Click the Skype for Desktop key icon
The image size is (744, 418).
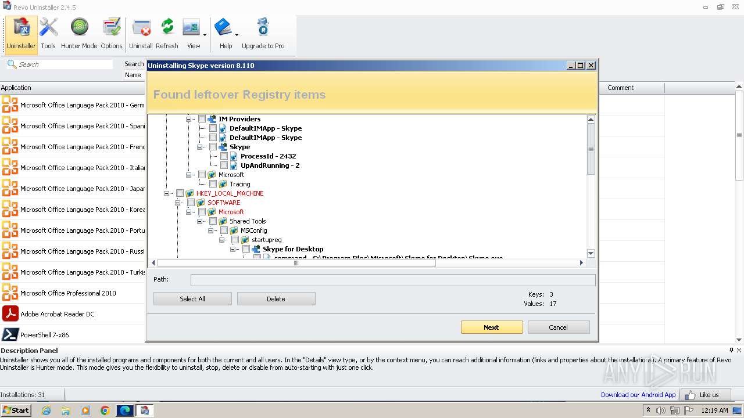[256, 249]
